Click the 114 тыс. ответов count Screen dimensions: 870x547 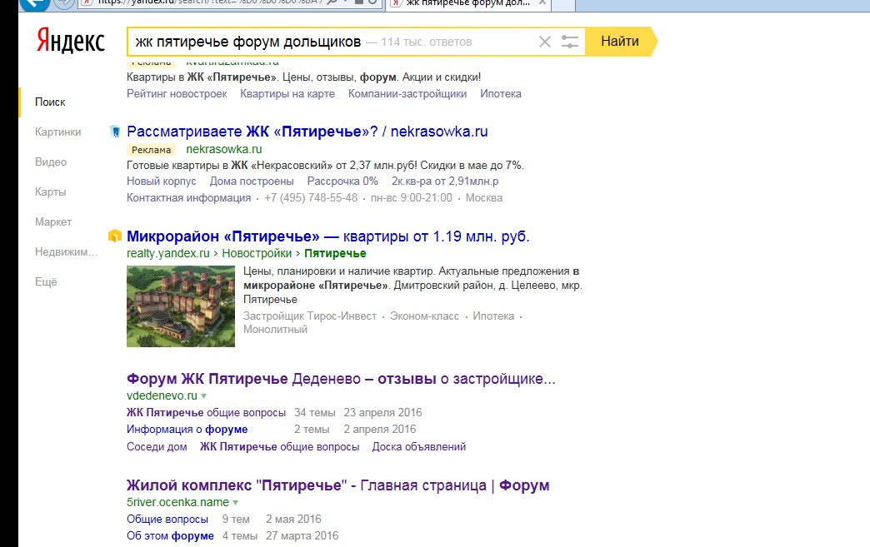pyautogui.click(x=426, y=42)
